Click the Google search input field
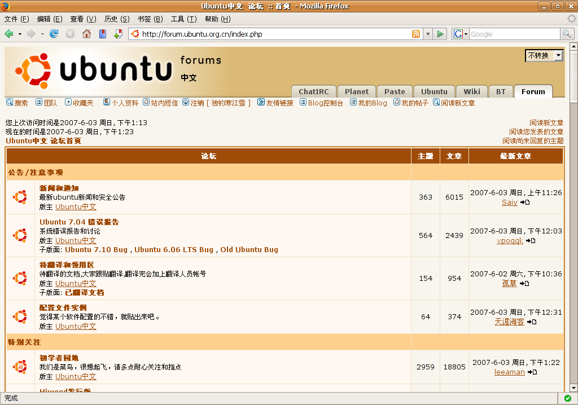578x405 pixels. tap(515, 34)
